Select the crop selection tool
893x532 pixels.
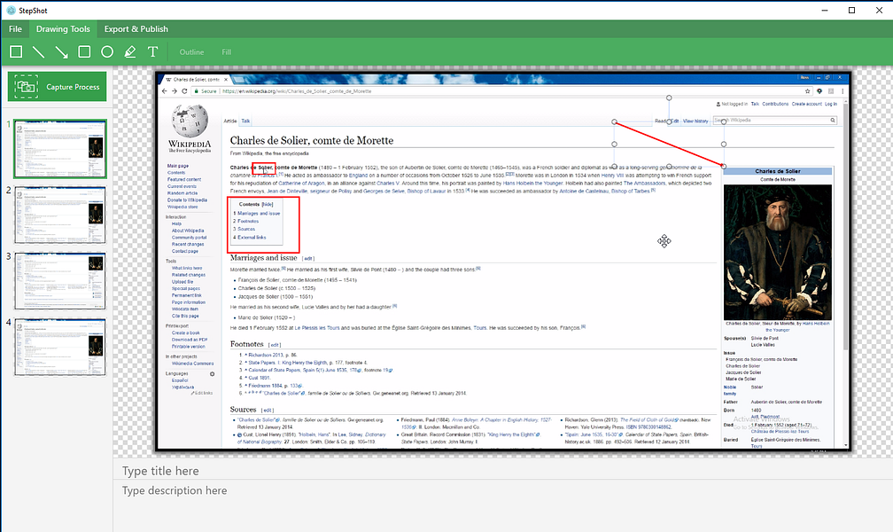click(16, 52)
